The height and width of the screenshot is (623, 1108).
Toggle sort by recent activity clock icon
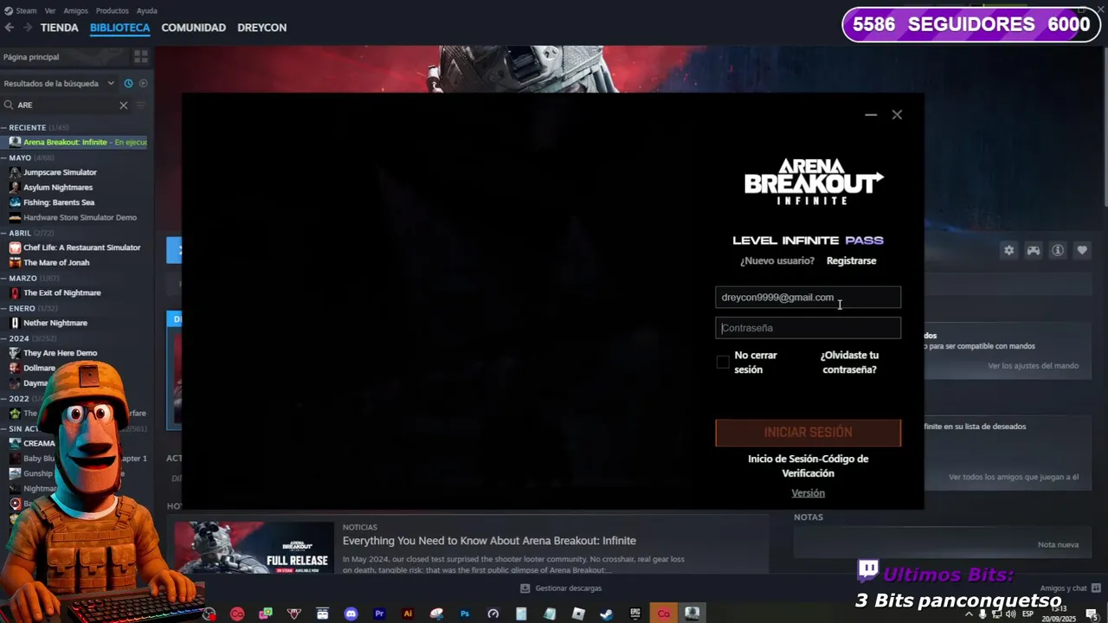(128, 83)
